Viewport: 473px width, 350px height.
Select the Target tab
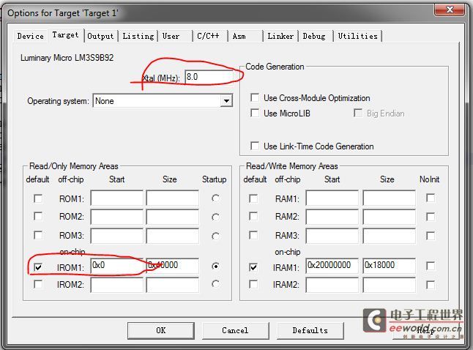65,34
